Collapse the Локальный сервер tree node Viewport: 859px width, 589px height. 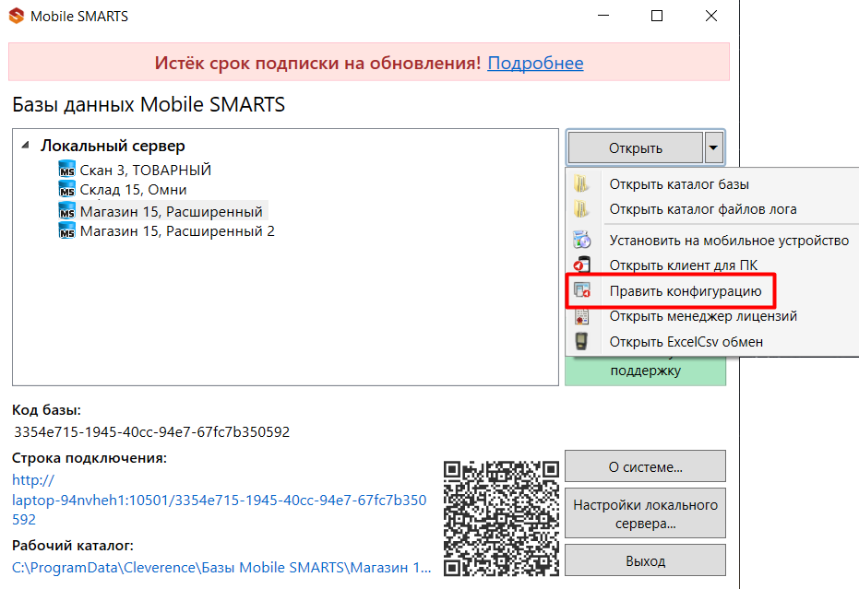25,146
